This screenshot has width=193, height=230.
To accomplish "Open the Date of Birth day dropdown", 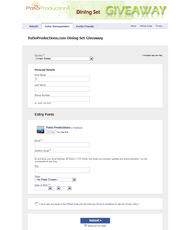I will (56, 188).
